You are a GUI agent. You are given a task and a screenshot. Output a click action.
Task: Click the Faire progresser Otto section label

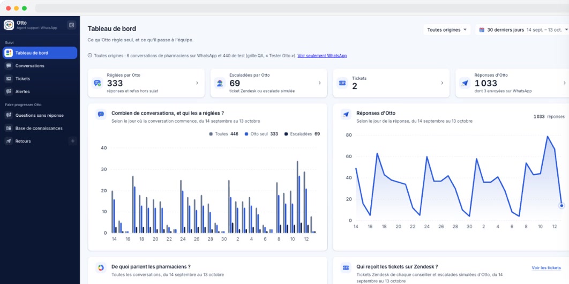pos(23,105)
